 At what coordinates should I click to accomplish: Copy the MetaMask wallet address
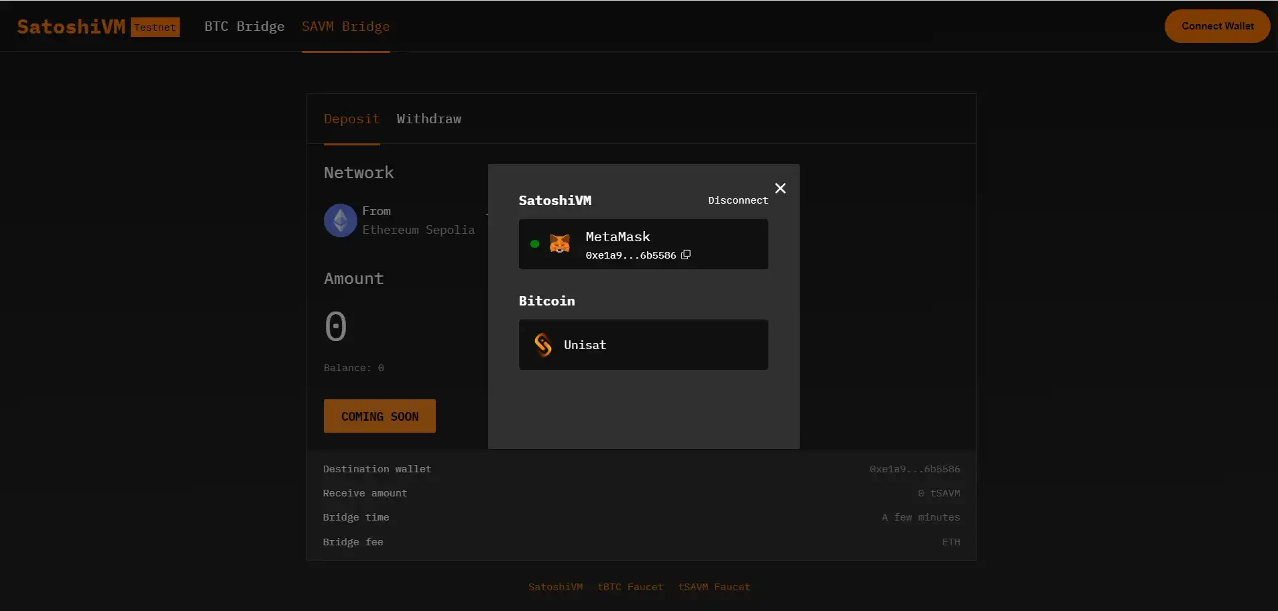coord(685,255)
